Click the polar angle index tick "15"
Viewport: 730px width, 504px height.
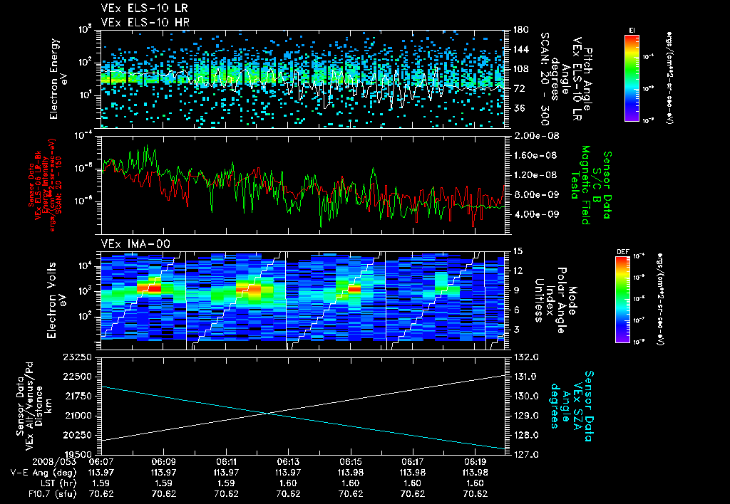pos(518,251)
